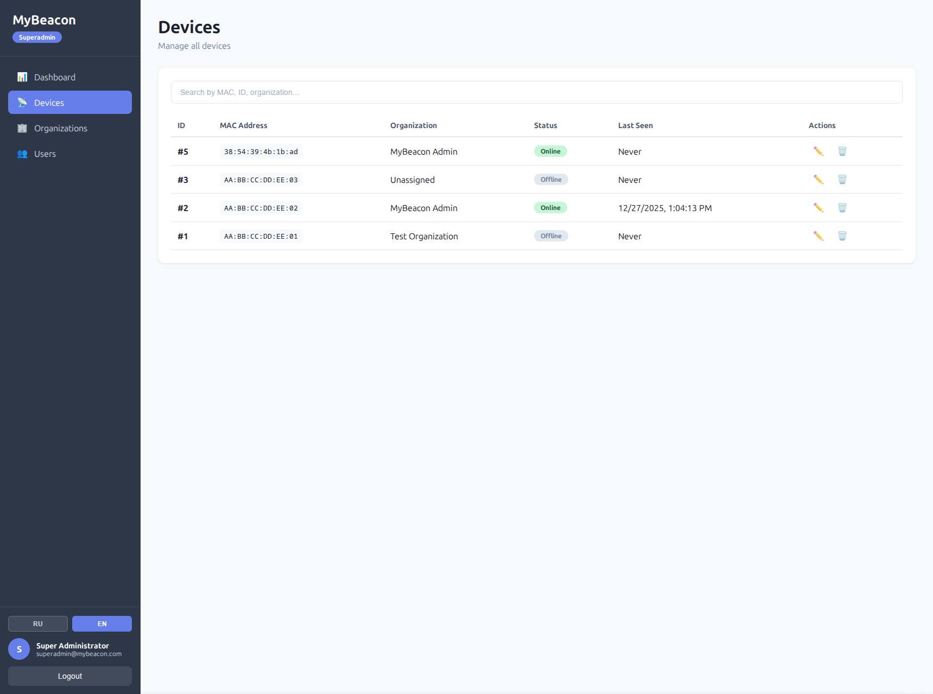Remove device #2 with the trash icon
Screen dimensions: 933x694
coord(842,208)
